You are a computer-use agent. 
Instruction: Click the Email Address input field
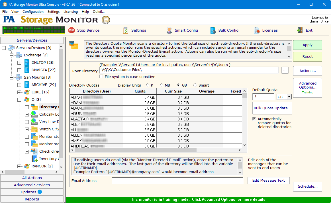(x=177, y=181)
